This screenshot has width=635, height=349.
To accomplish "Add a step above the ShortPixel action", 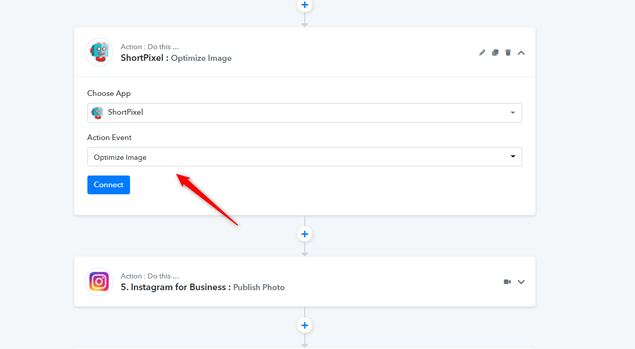I will (x=305, y=5).
